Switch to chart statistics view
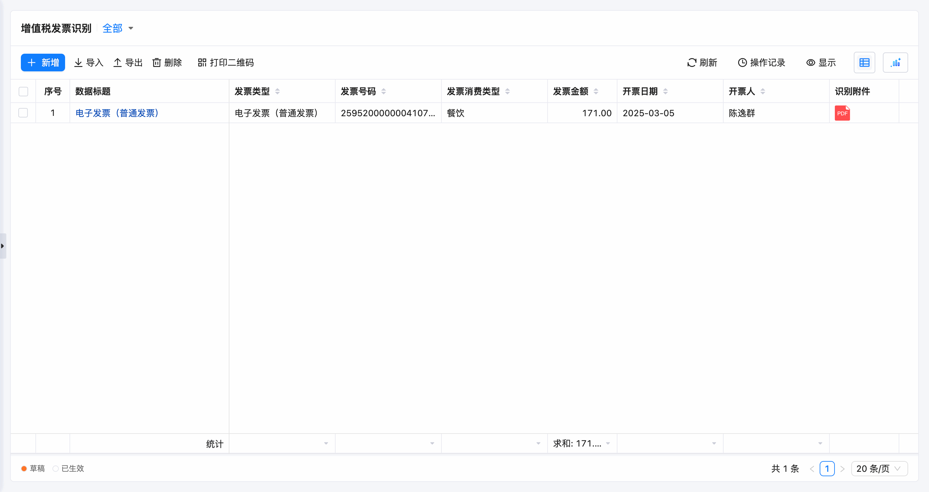Screen dimensions: 929x492 pos(895,63)
